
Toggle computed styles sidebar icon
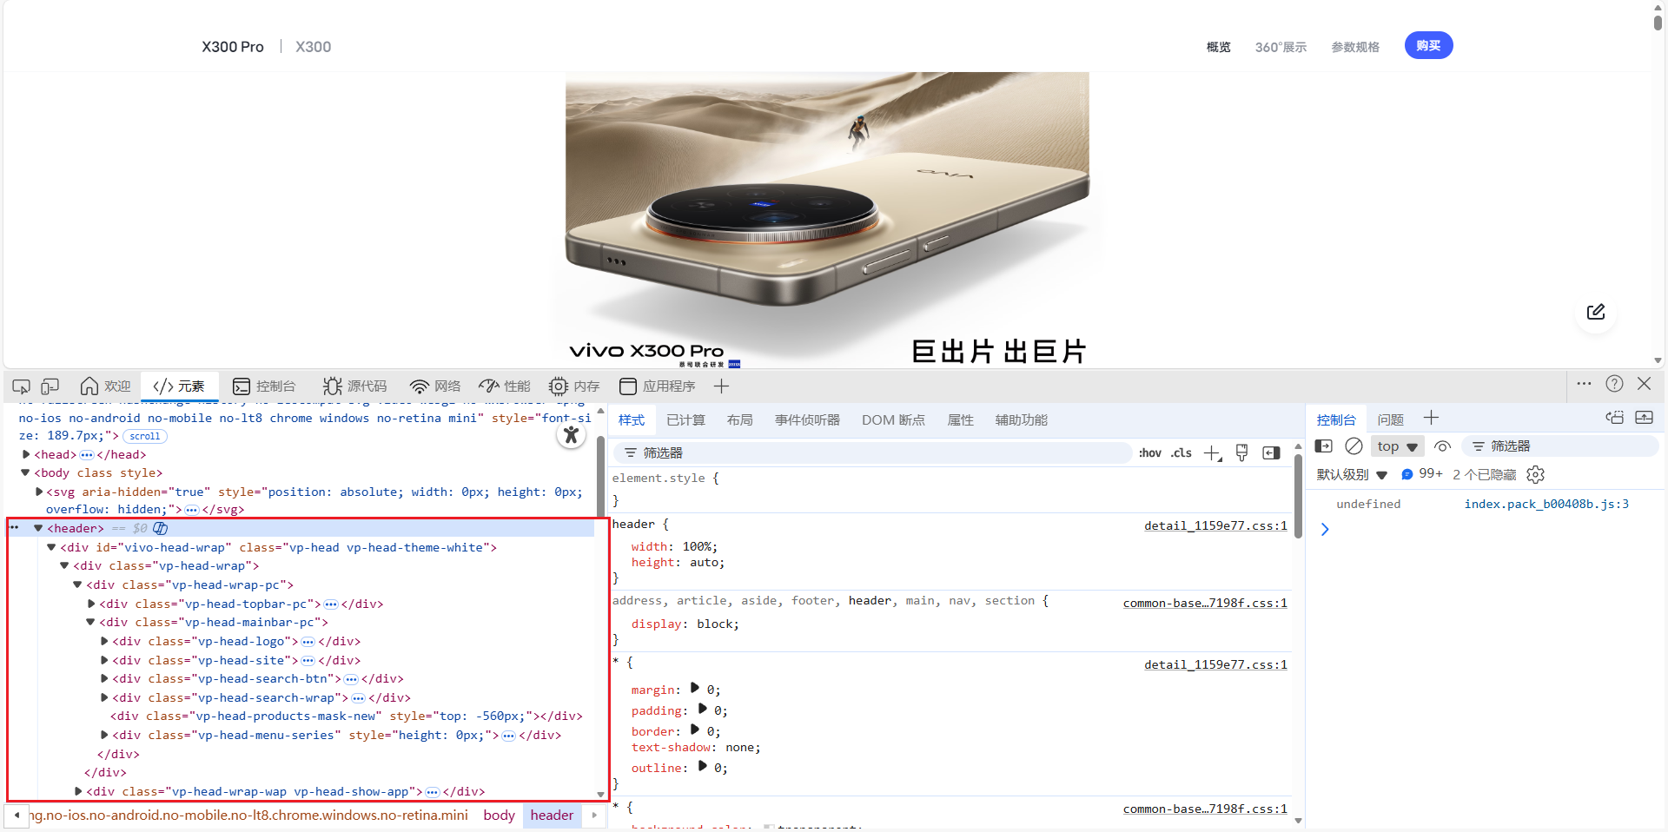click(x=1271, y=453)
